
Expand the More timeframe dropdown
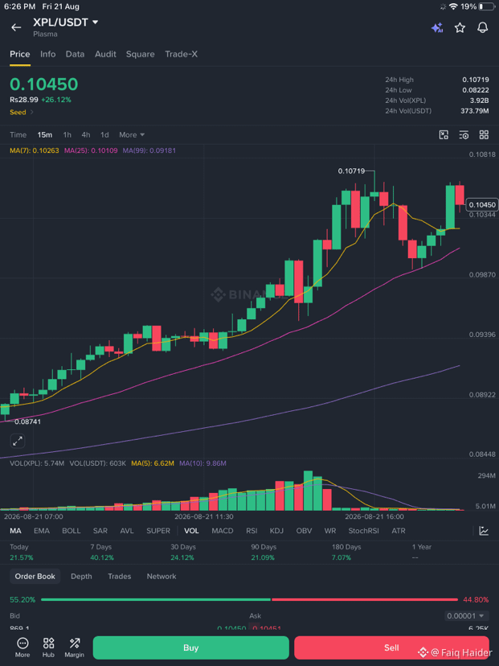pos(132,134)
